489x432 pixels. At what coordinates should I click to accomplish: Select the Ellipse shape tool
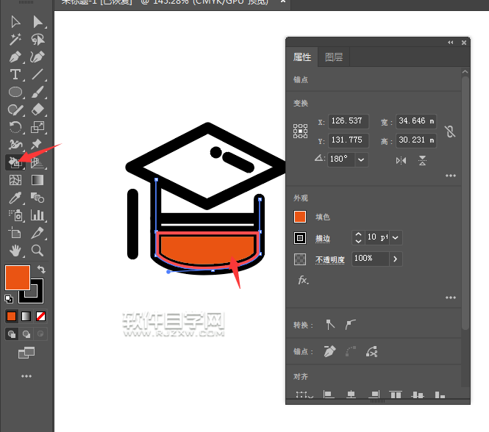15,92
